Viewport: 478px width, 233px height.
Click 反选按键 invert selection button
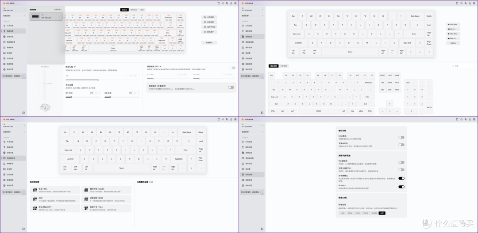pos(209,22)
